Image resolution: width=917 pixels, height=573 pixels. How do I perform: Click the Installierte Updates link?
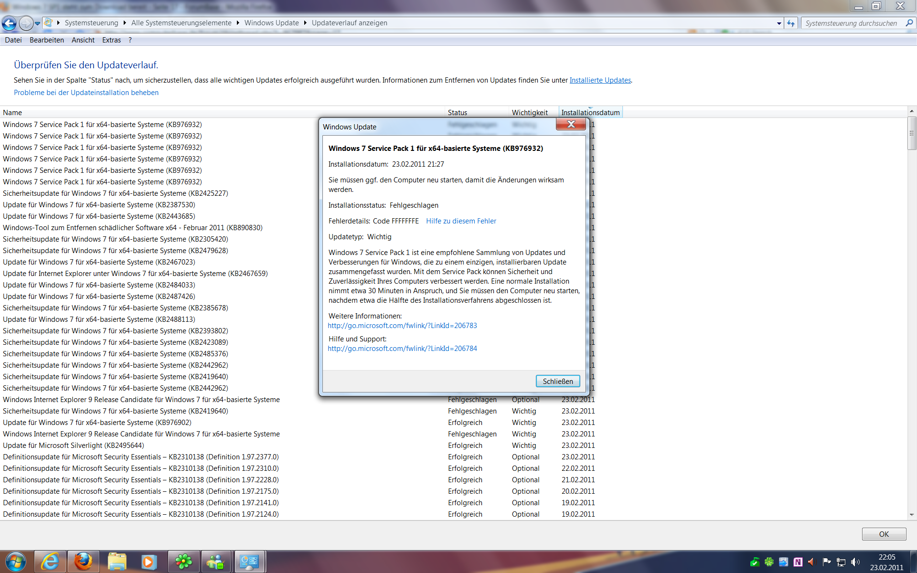(x=600, y=80)
